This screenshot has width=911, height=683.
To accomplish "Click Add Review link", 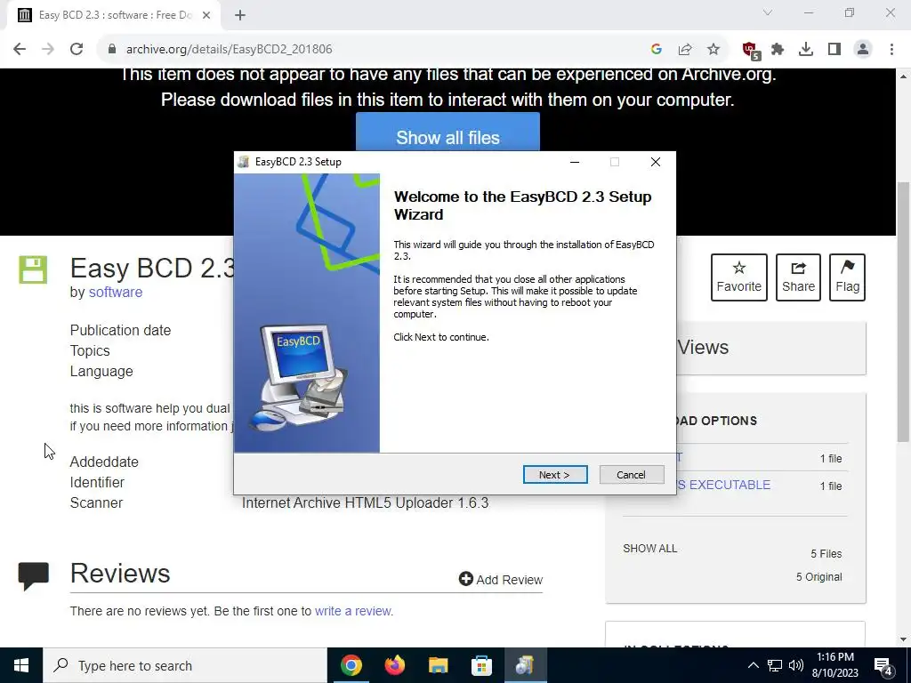I will 501,580.
